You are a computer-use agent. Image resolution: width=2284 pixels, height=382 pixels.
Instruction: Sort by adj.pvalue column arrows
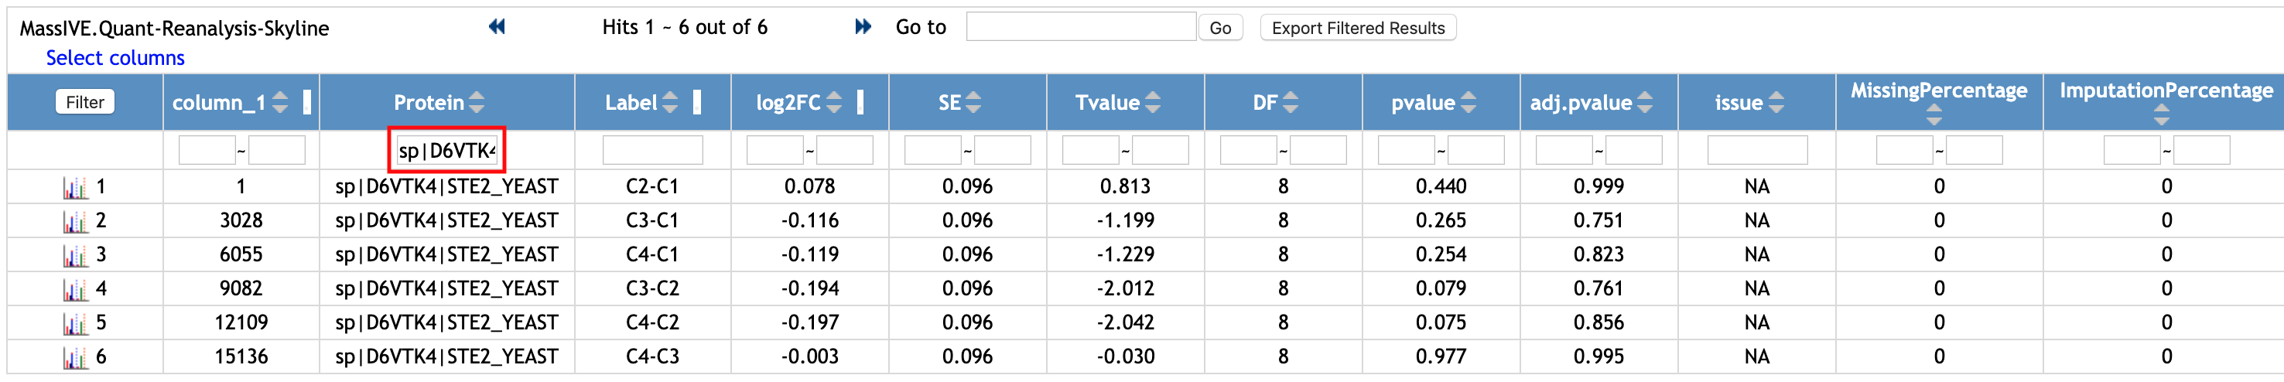[x=1645, y=103]
